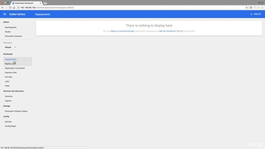Click Services and discovery header
265x149 pixels.
13,91
